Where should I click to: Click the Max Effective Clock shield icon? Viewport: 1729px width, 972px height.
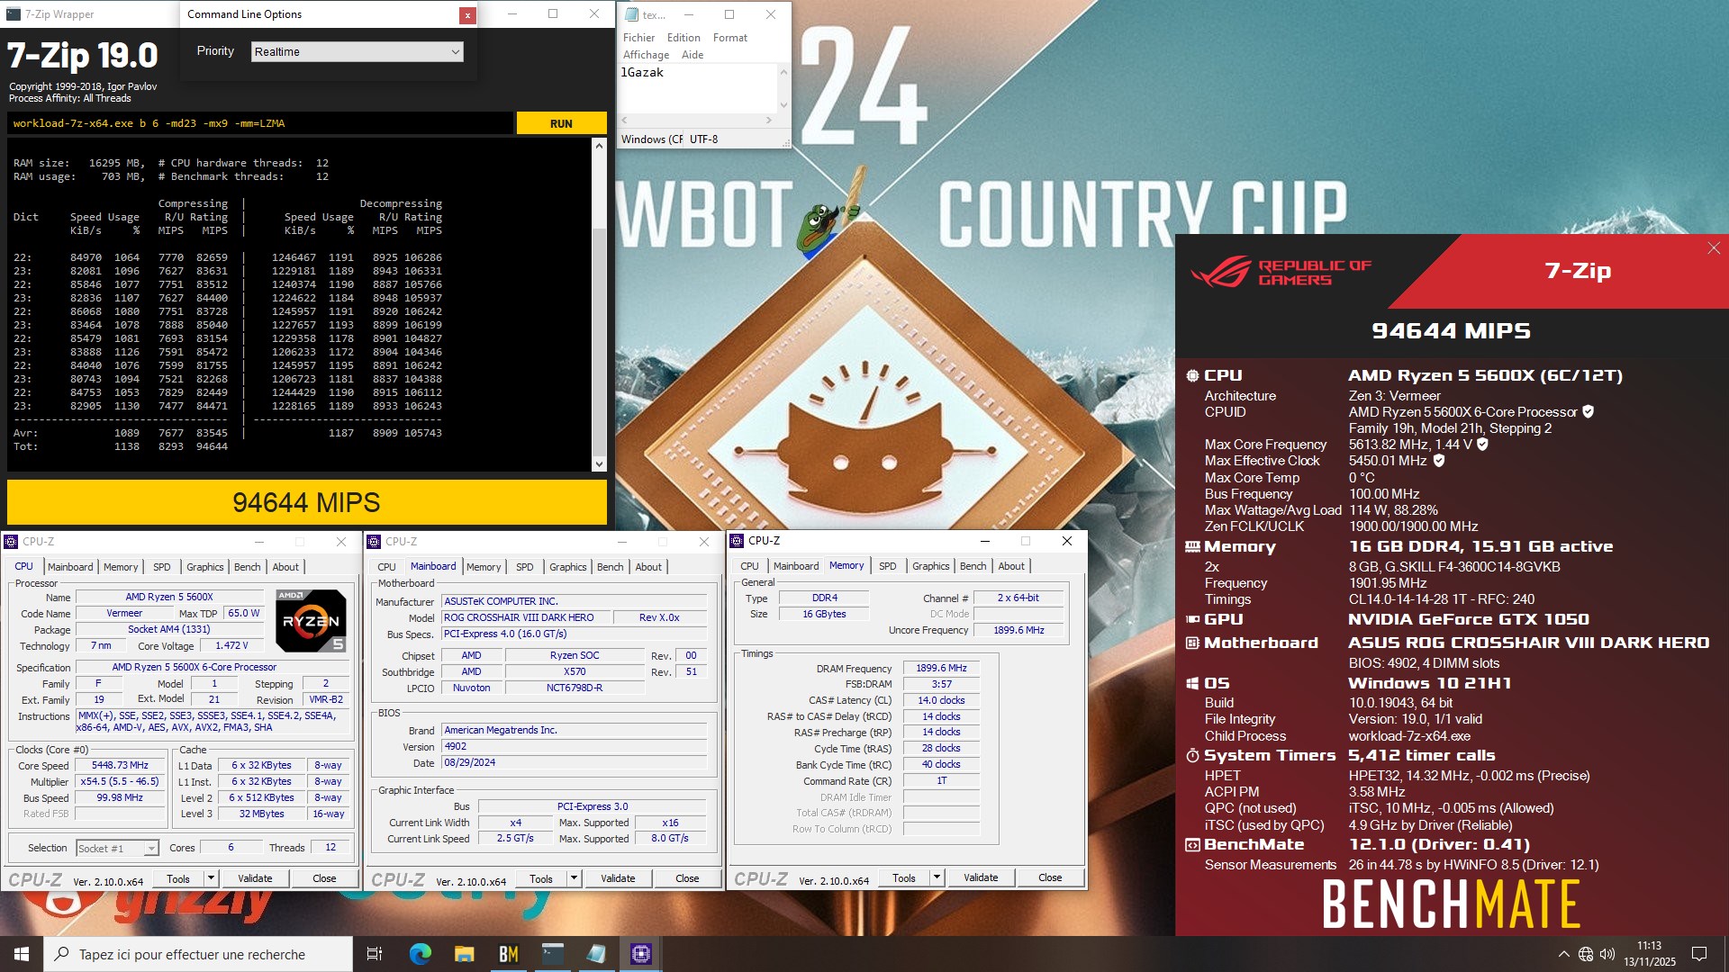(x=1439, y=460)
